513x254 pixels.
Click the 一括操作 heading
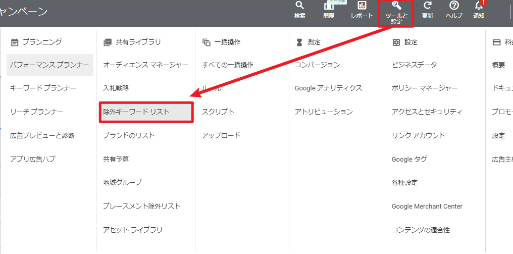click(227, 42)
